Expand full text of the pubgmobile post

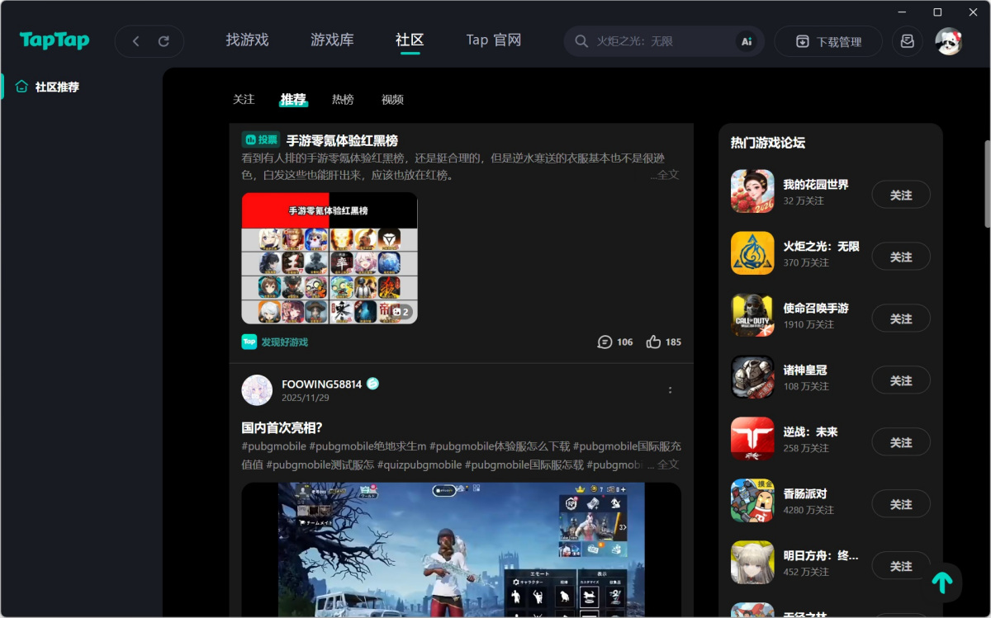coord(665,465)
